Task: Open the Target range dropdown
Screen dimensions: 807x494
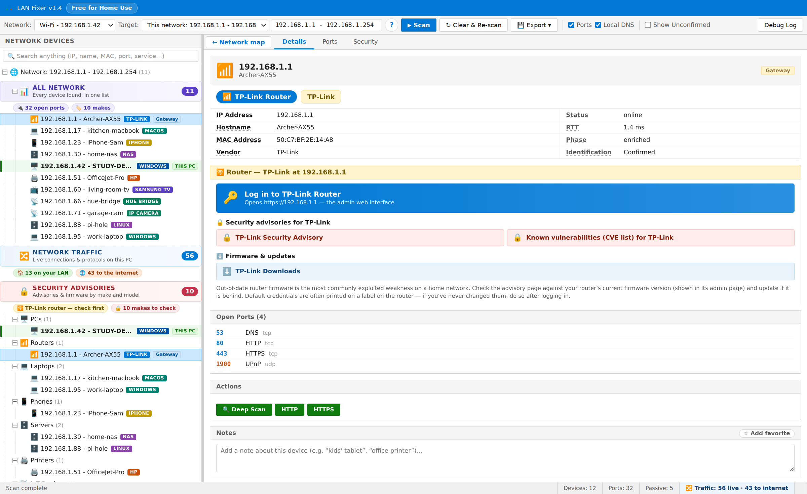Action: coord(205,25)
